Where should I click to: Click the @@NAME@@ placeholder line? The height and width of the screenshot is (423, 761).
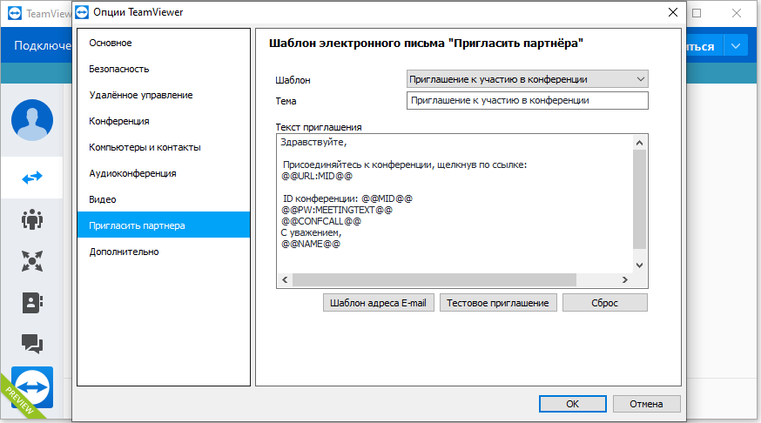(311, 244)
